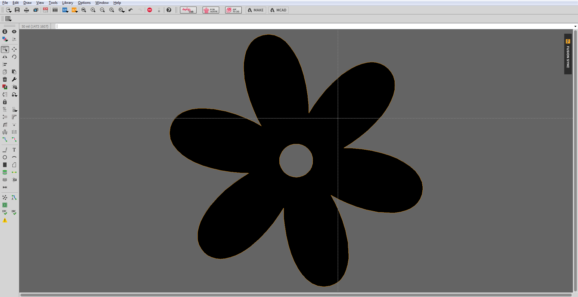Click the Info tool icon
This screenshot has width=578, height=297.
pyautogui.click(x=5, y=32)
